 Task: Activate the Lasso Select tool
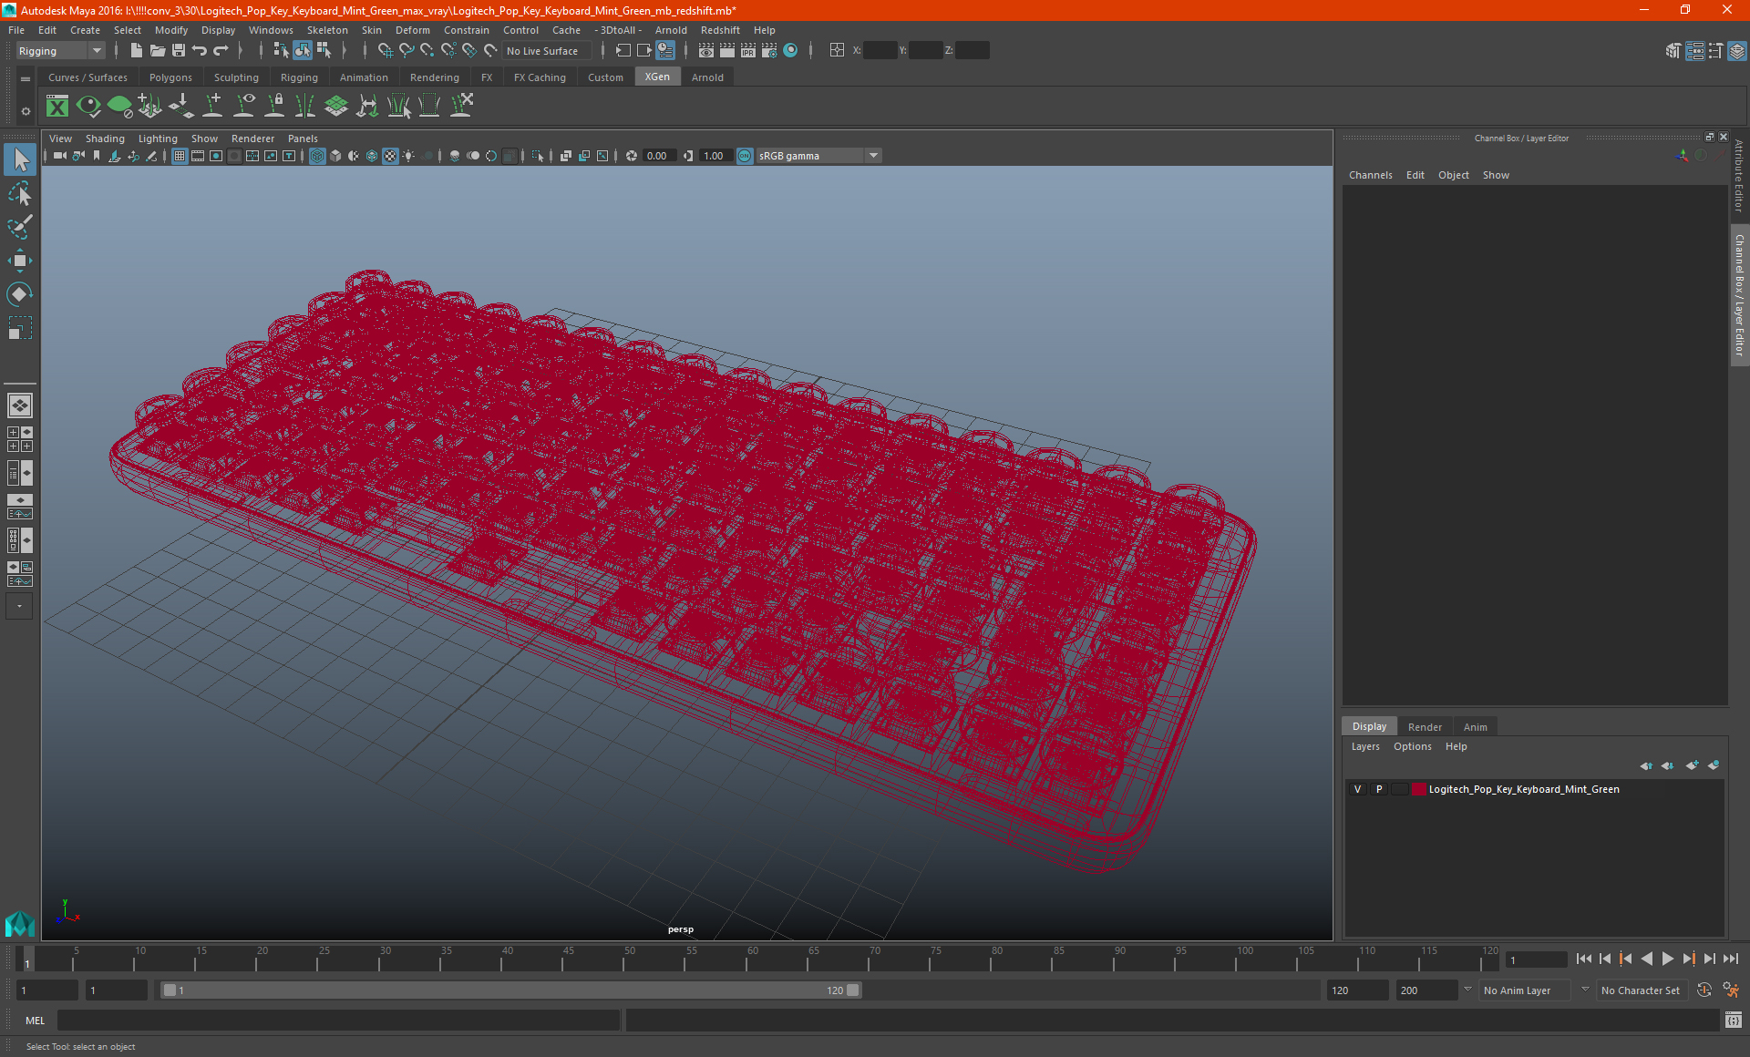pyautogui.click(x=20, y=193)
